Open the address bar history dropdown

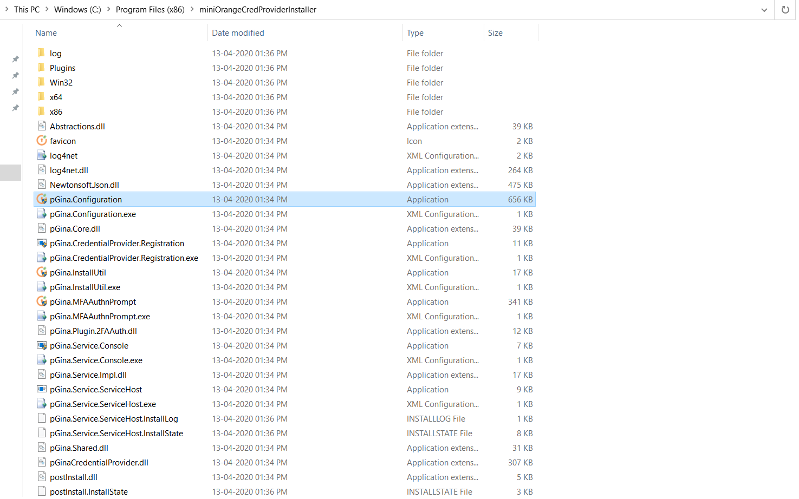[x=764, y=10]
